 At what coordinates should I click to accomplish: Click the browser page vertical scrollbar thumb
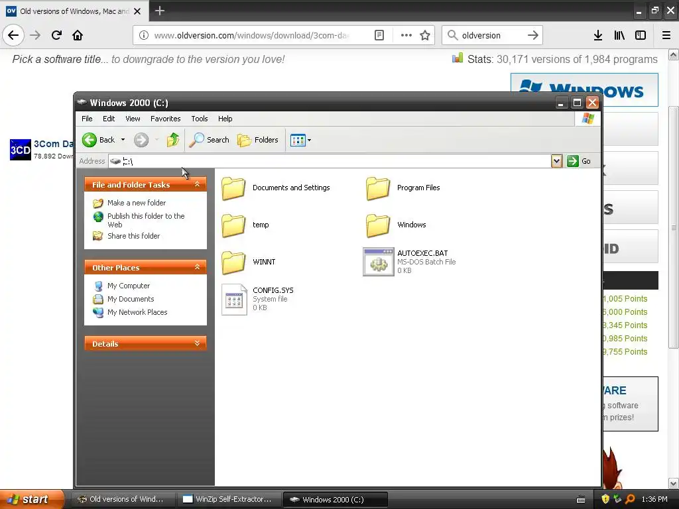(674, 227)
